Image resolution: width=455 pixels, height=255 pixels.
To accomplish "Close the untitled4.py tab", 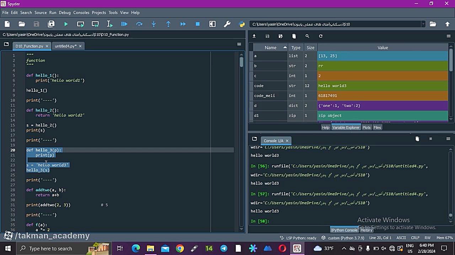I will tap(80, 46).
